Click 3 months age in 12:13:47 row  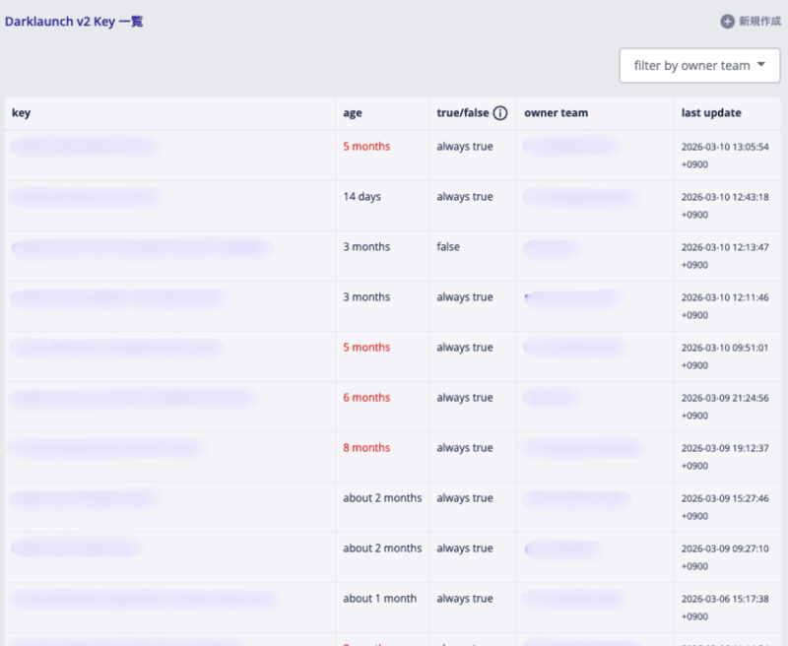[366, 246]
